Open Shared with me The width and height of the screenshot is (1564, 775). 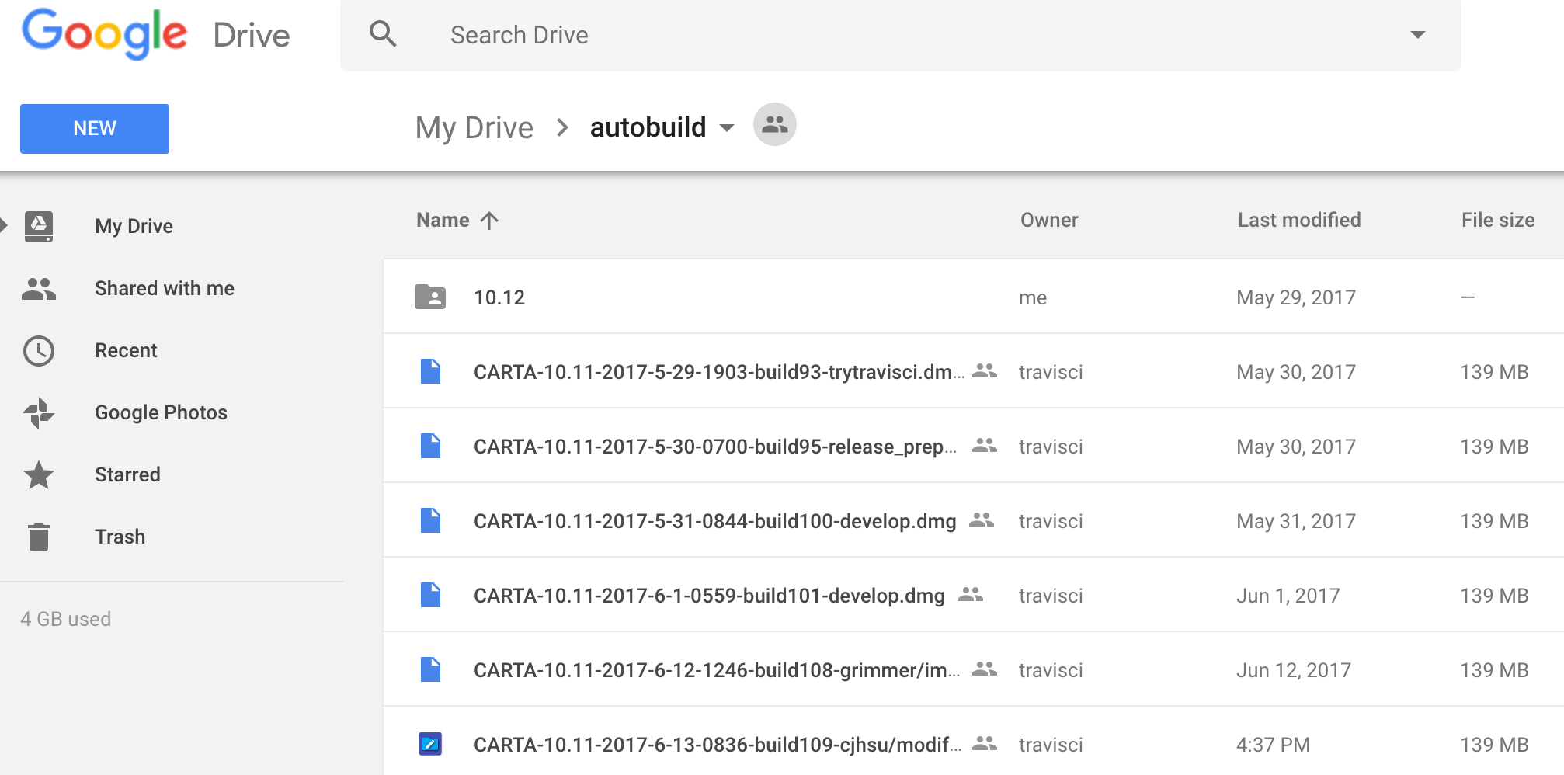(165, 288)
